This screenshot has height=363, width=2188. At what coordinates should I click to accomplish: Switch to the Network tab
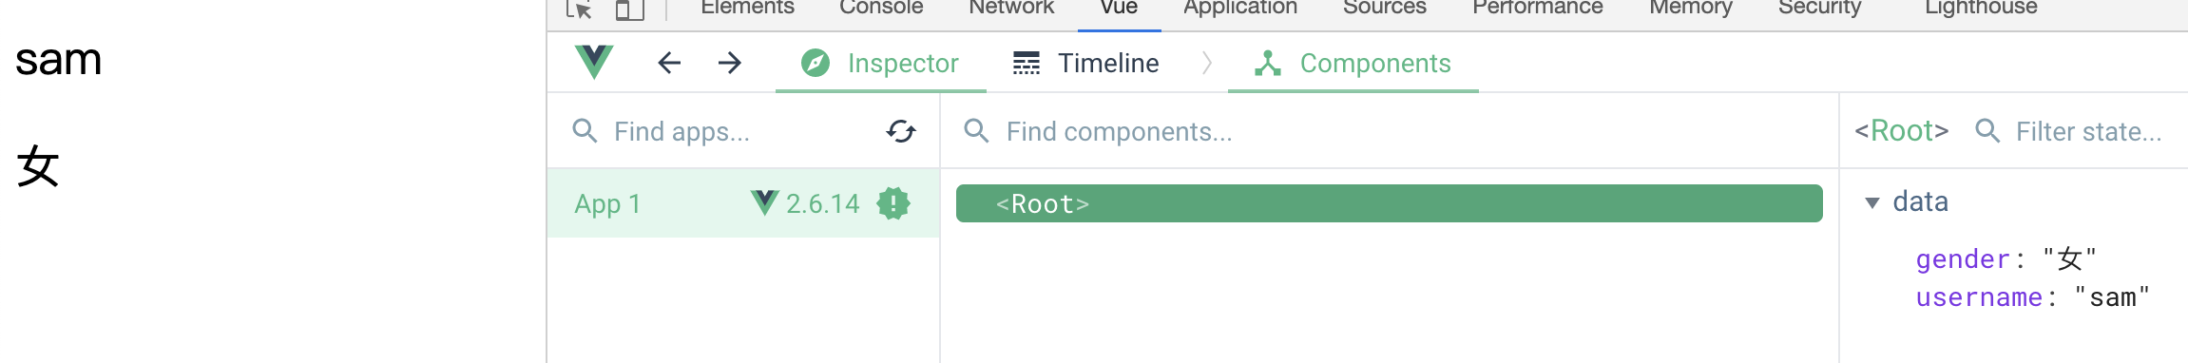[x=1011, y=8]
